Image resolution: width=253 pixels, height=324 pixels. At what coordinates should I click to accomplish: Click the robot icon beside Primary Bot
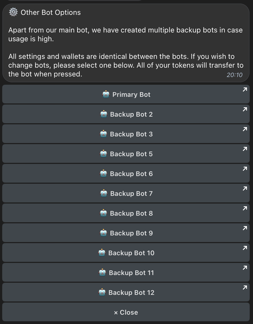tap(106, 95)
